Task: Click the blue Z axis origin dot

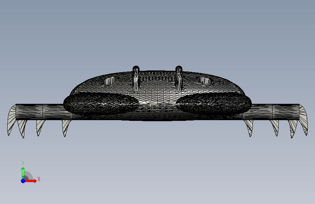Action: (x=23, y=181)
